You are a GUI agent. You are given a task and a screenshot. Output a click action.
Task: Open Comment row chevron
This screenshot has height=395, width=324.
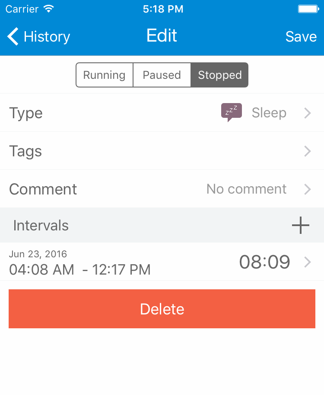pos(307,189)
